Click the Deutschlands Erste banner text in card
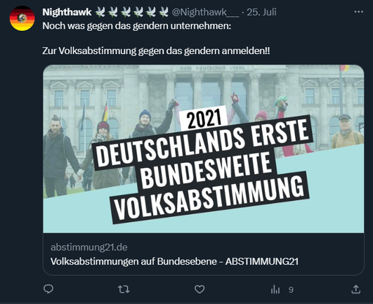 tap(204, 143)
